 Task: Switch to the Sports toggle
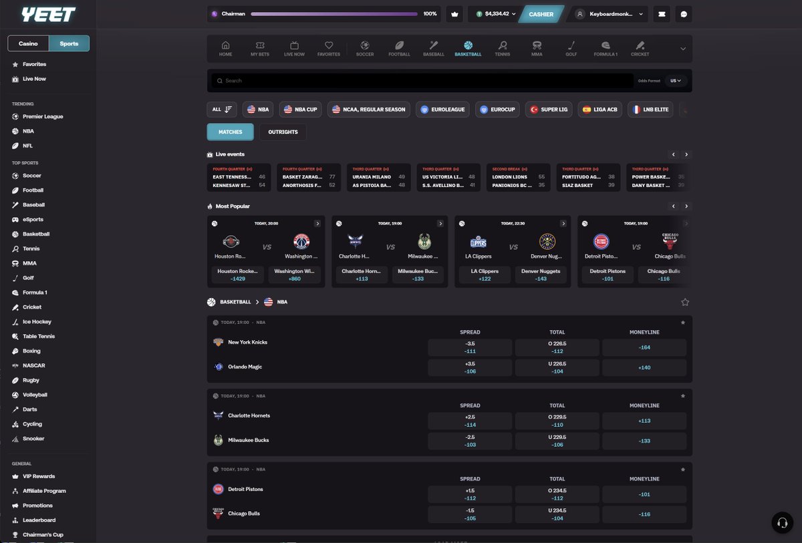69,43
